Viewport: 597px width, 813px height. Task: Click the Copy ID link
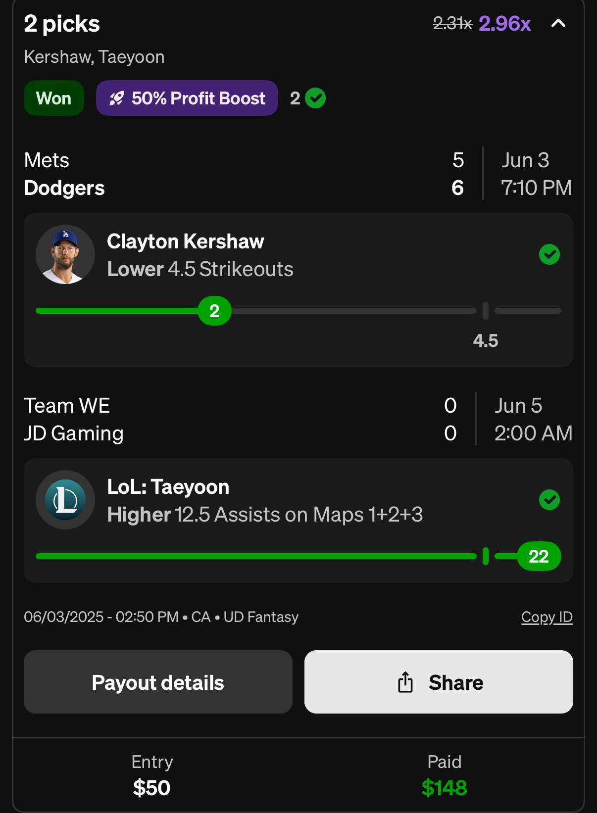(547, 617)
